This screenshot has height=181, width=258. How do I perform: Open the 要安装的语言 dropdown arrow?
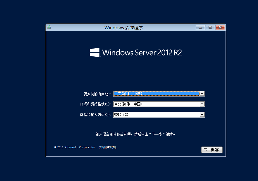tap(202, 94)
